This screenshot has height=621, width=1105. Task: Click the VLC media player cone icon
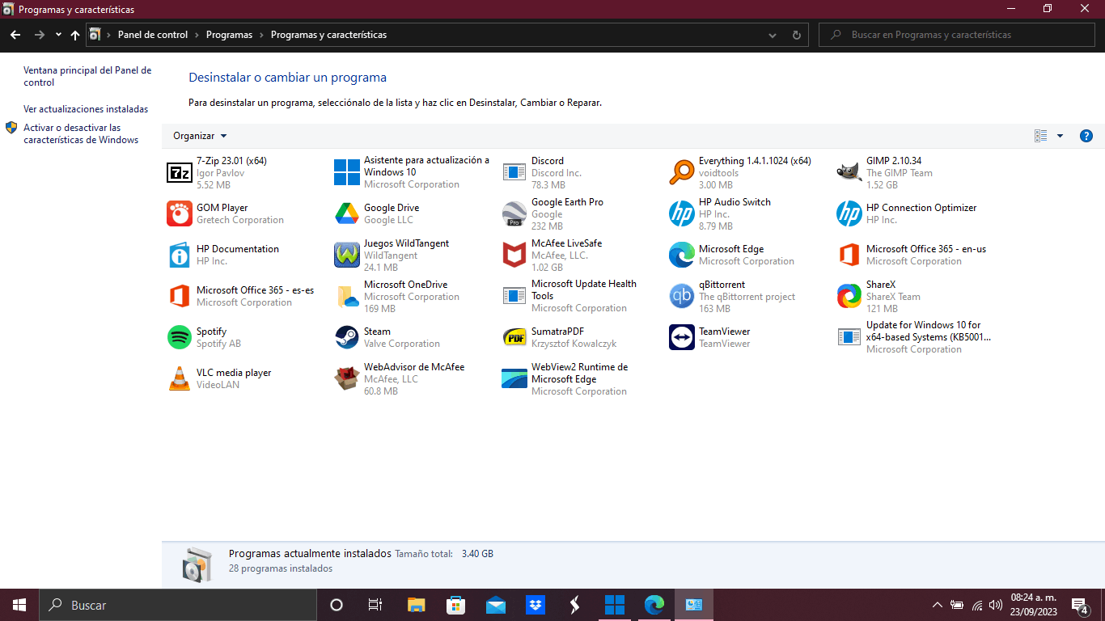179,378
